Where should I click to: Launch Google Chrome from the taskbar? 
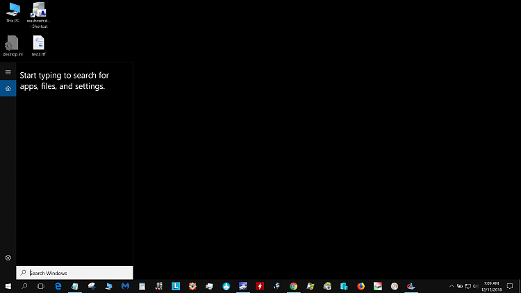click(293, 286)
